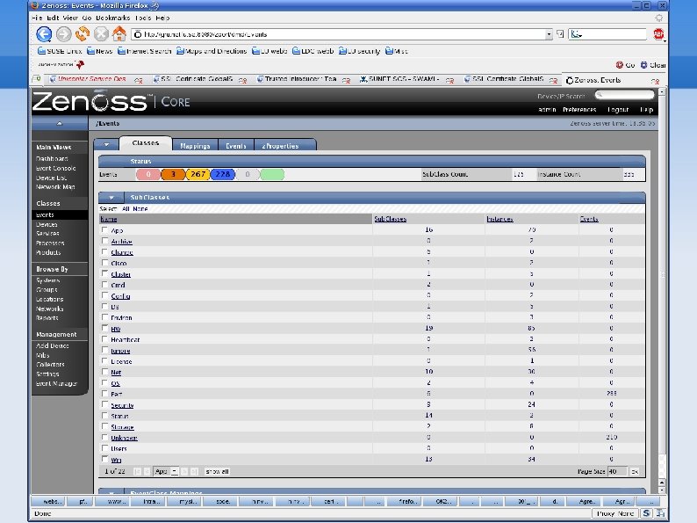Click the show all button
This screenshot has height=523, width=697.
(217, 471)
